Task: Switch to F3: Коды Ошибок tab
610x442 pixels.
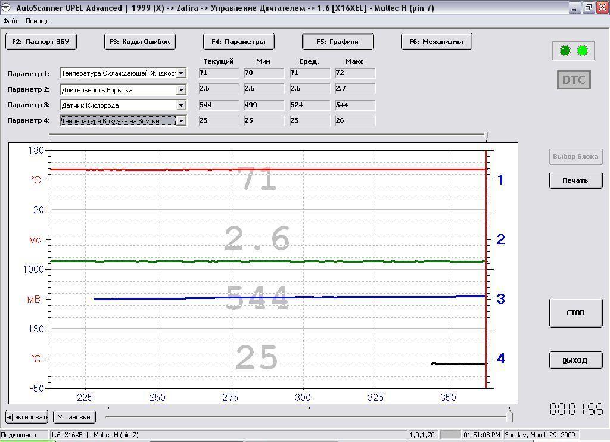Action: click(x=140, y=42)
